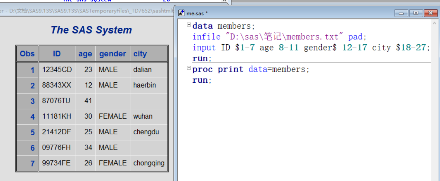
Task: Close the me.sas editor window
Action: pos(431,13)
